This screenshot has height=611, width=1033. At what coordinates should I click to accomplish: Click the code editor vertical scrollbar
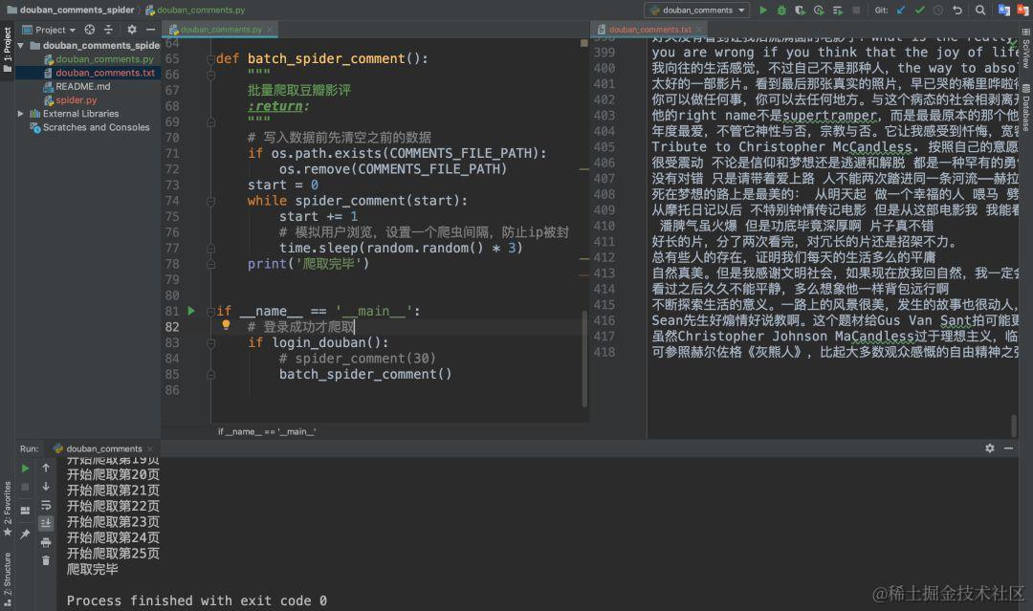pos(583,359)
